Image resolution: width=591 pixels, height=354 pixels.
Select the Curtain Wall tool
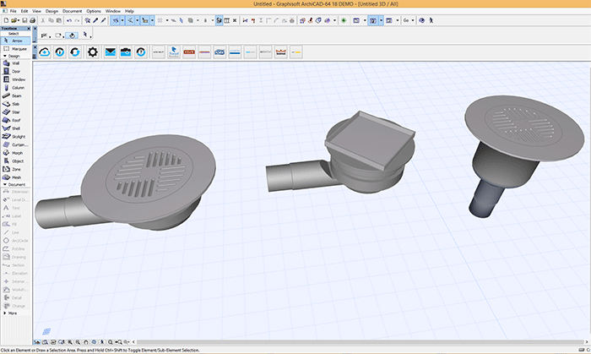click(15, 144)
